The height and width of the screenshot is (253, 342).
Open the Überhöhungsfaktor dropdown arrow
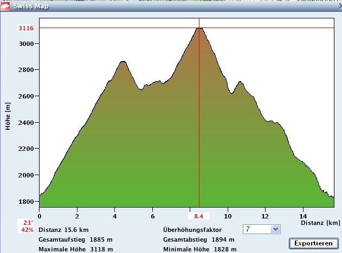click(275, 229)
